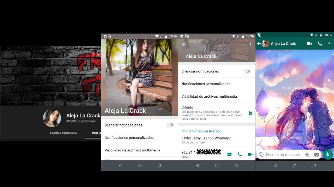Open camera from the message bar

click(x=317, y=155)
